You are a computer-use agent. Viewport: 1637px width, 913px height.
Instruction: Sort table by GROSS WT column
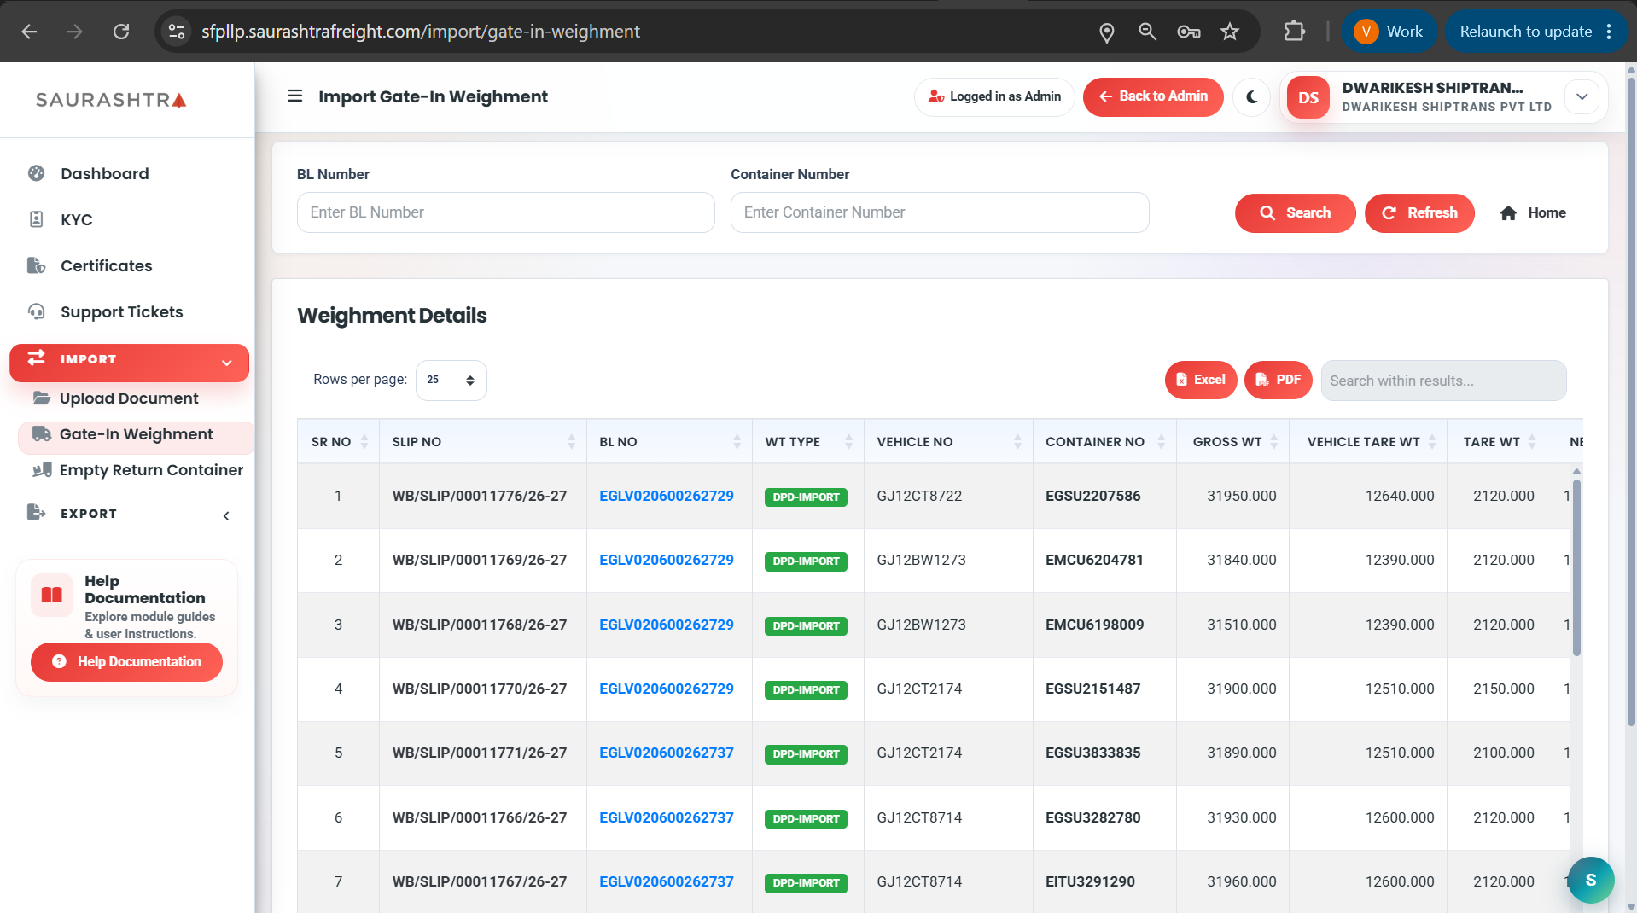pos(1233,441)
